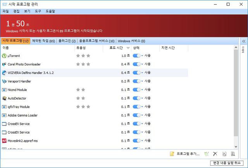Switch to the 예약된 작업 (65) tab
The image size is (248, 168).
(43, 41)
